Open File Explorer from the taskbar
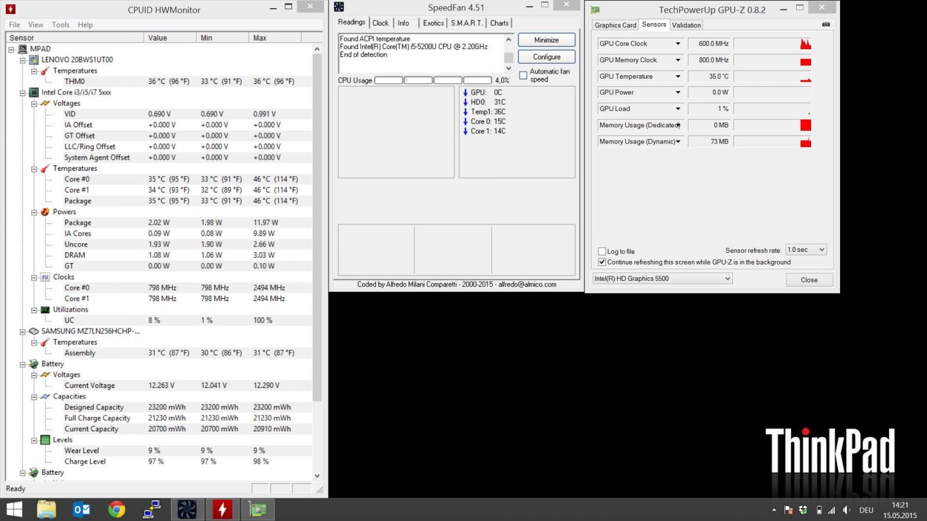The image size is (927, 521). [46, 509]
